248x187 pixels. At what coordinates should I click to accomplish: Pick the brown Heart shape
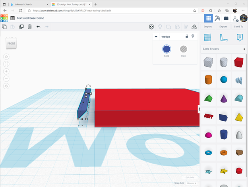tap(239, 152)
